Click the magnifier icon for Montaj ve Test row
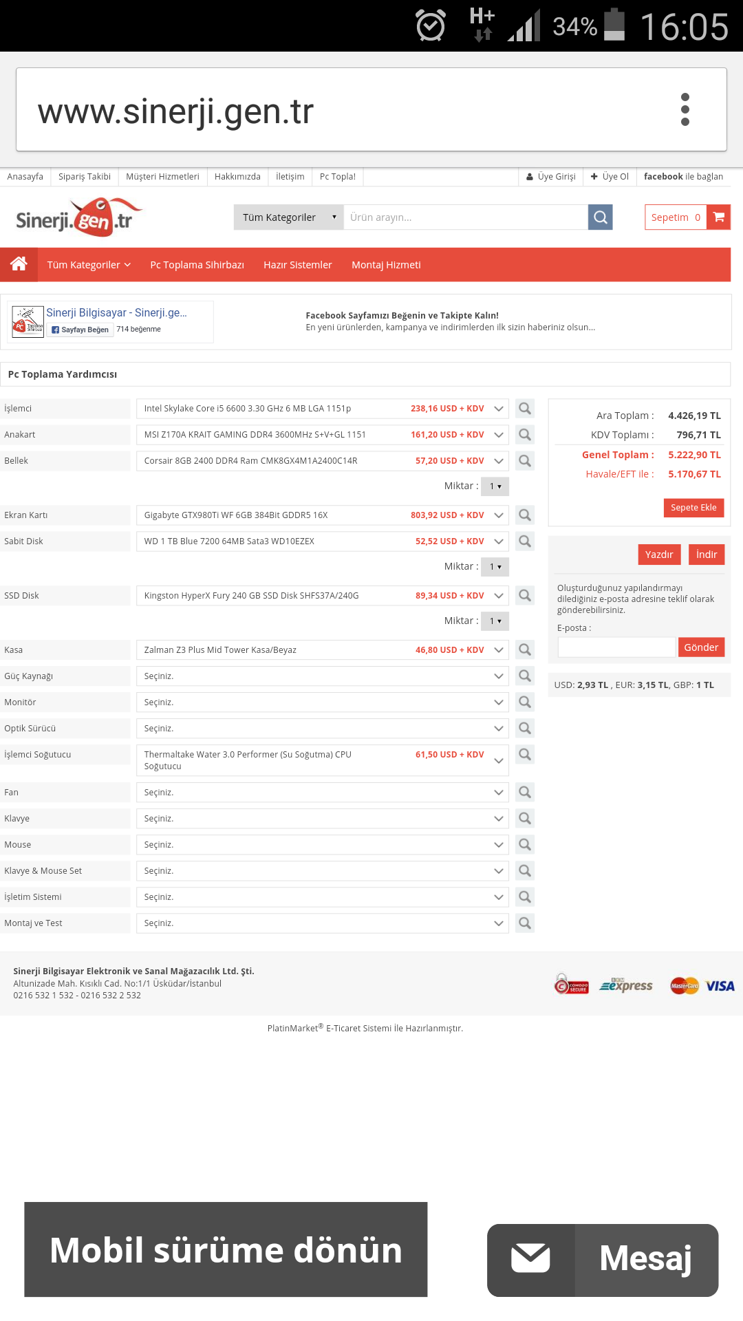This screenshot has width=743, height=1321. click(525, 923)
